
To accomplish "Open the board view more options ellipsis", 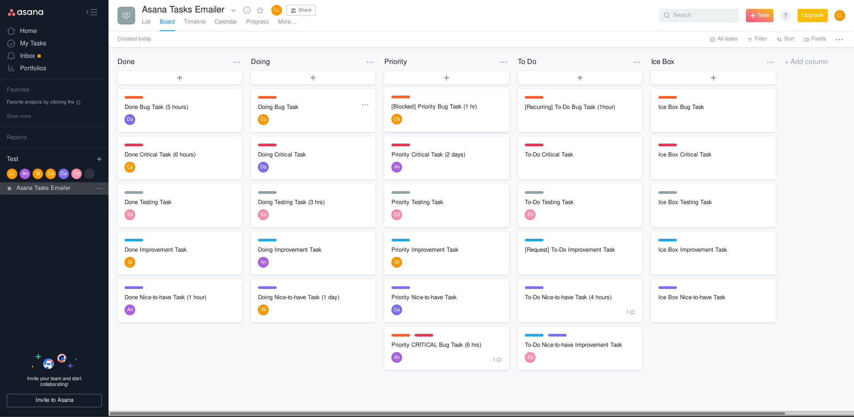I will pos(839,40).
